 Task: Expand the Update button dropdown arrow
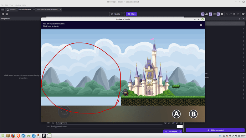pos(123,14)
